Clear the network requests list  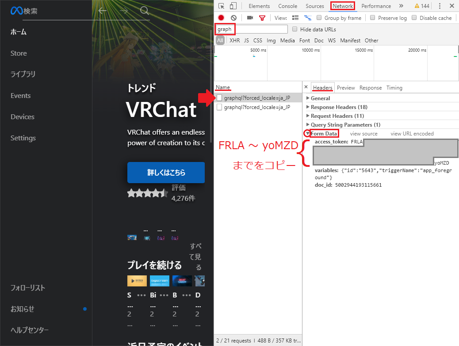pos(233,18)
